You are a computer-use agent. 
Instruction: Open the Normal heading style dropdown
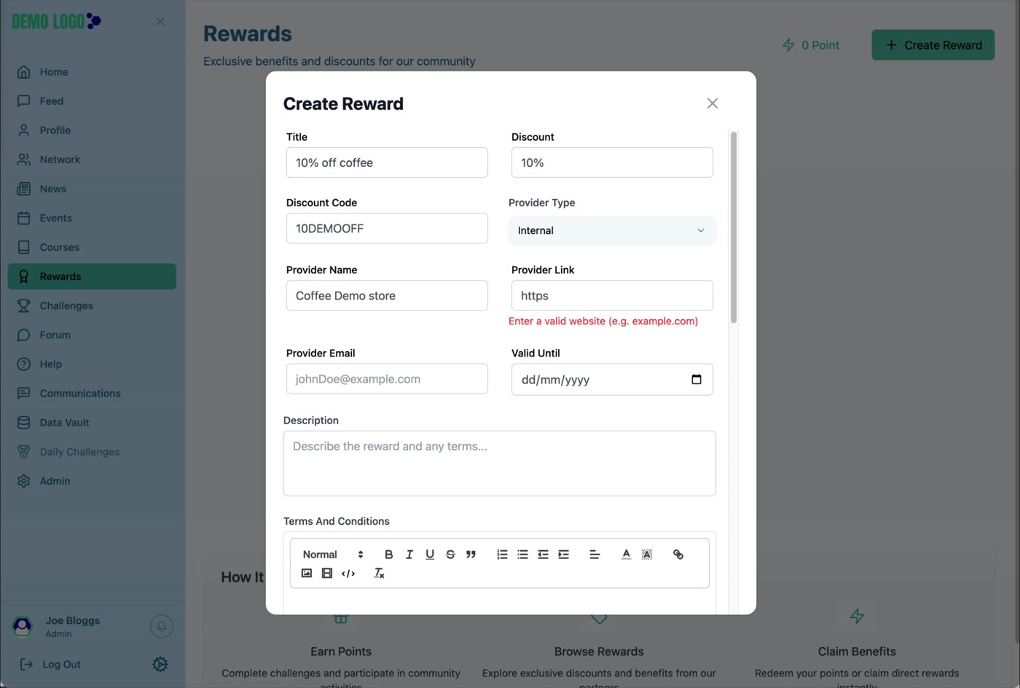click(x=333, y=555)
